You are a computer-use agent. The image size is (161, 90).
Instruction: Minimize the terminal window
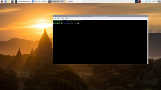[x=143, y=16]
